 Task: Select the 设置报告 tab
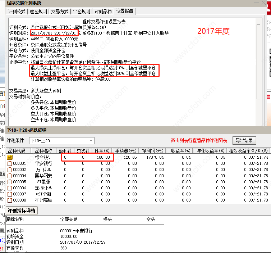tap(125, 11)
